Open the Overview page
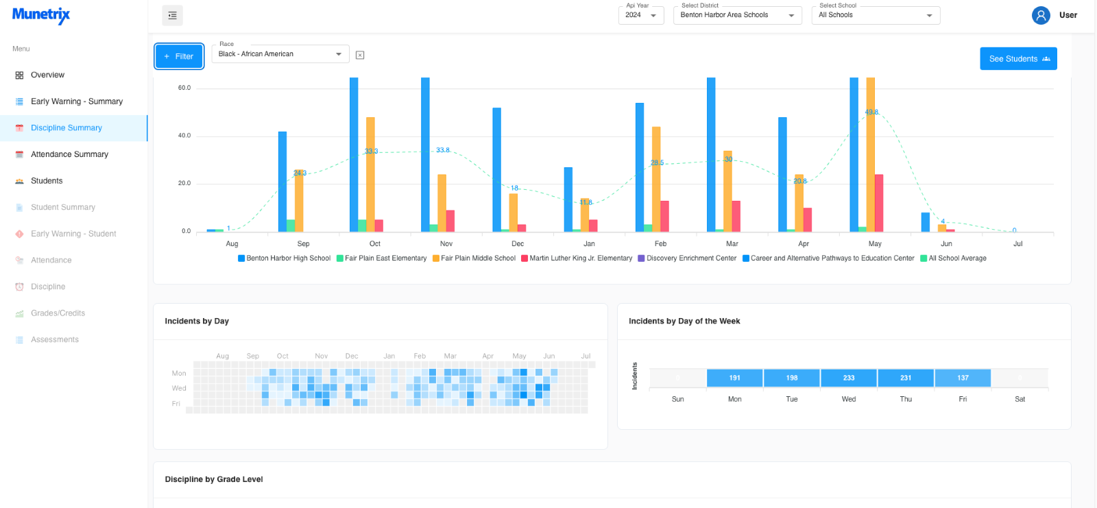Screen dimensions: 1097x508 click(x=47, y=75)
